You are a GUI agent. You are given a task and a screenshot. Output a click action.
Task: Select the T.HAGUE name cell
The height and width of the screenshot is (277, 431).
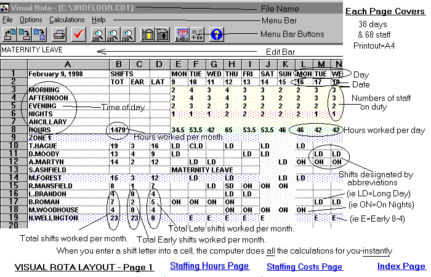point(68,146)
